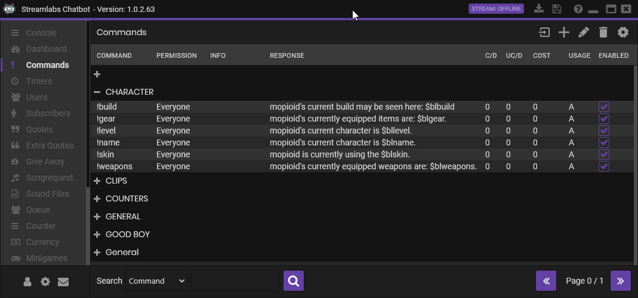Toggle the !weapons command enabled checkbox
The image size is (638, 298).
click(x=604, y=166)
